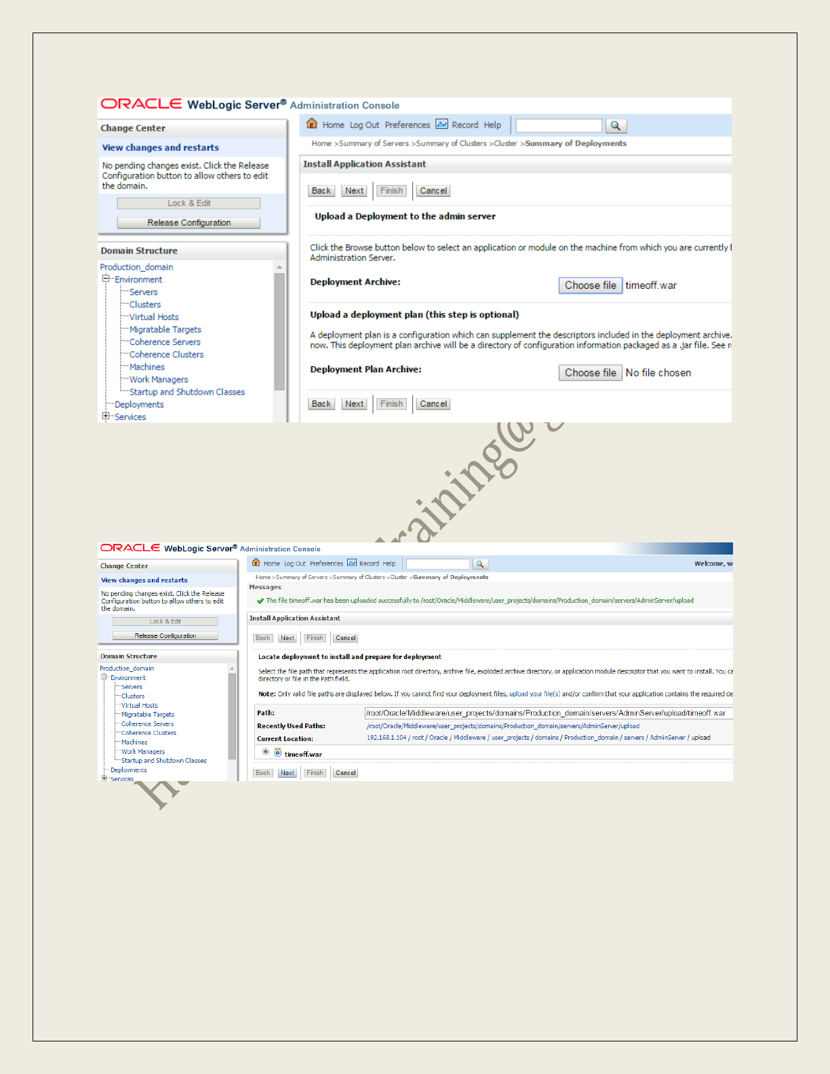Click Release Configuration in upper Change Center
830x1074 pixels.
coord(189,223)
